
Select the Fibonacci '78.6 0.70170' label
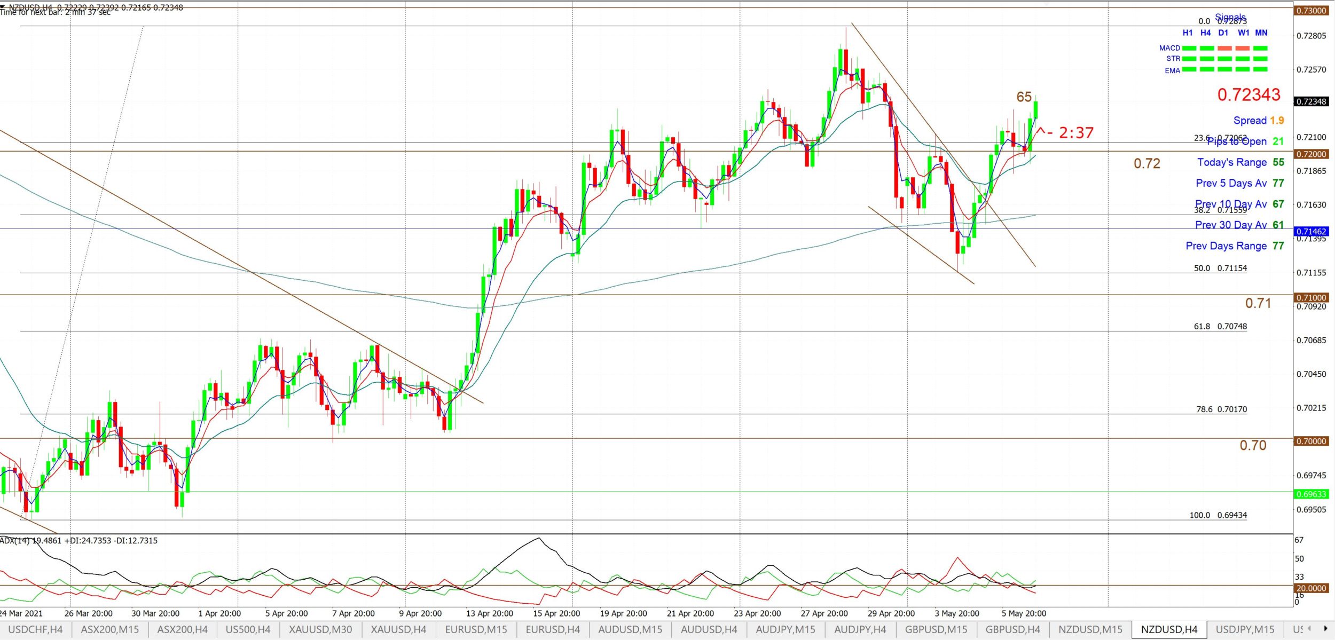[x=1221, y=409]
